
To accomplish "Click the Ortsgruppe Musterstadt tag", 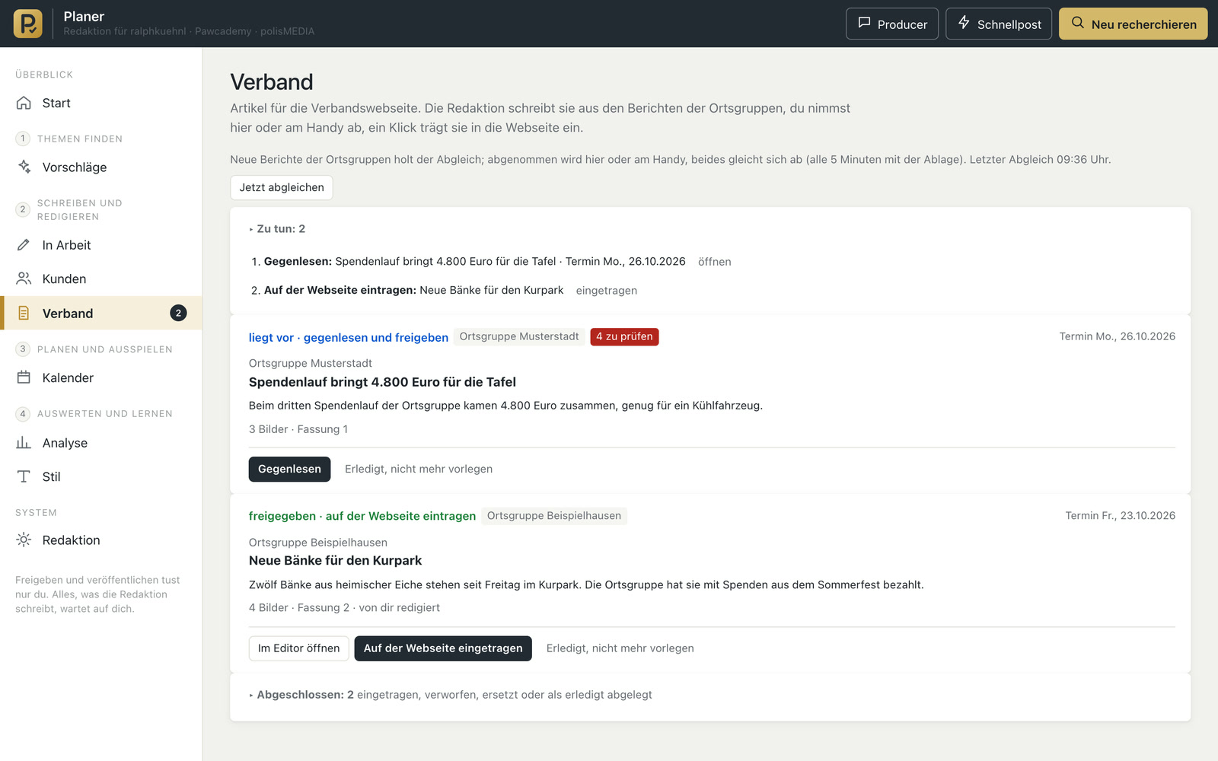I will (519, 336).
